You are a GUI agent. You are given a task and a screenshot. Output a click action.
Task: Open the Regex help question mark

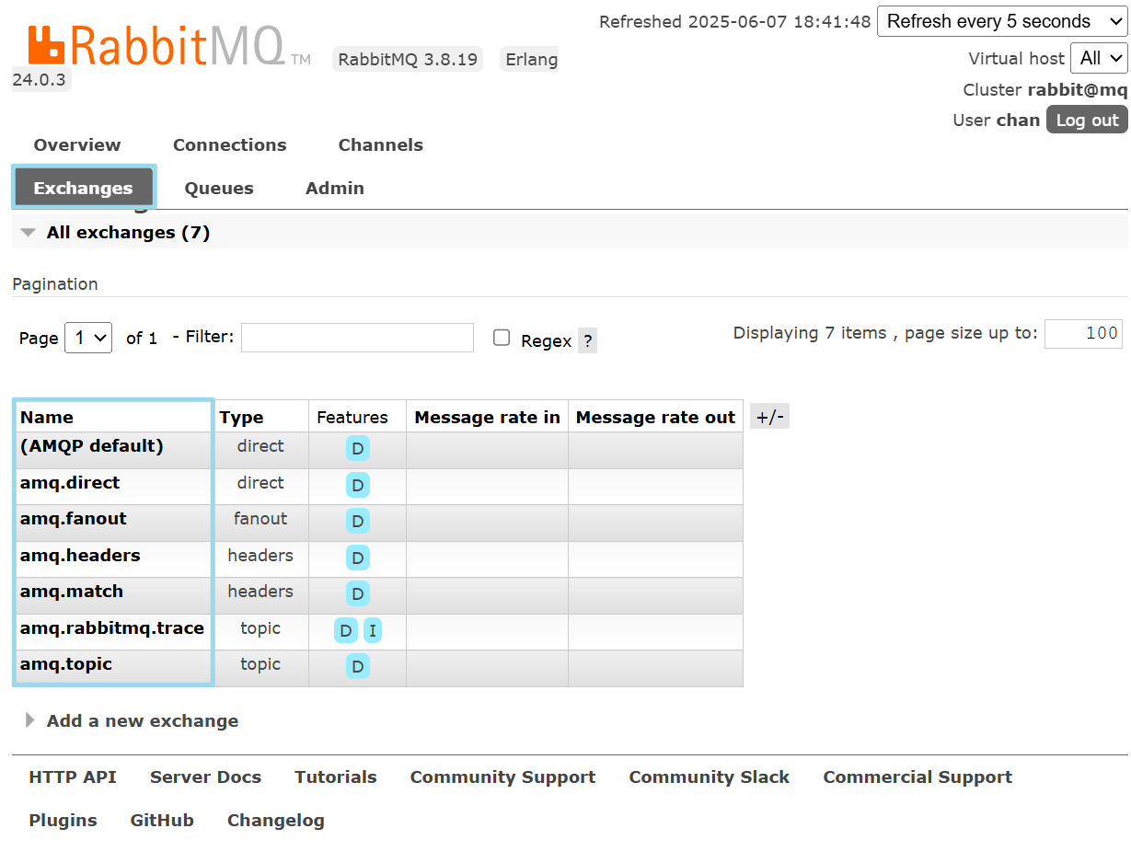588,341
